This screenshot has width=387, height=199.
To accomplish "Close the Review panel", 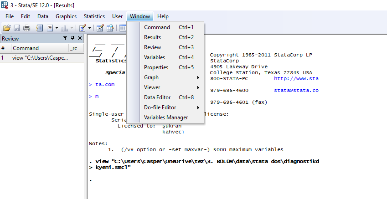I will point(80,38).
